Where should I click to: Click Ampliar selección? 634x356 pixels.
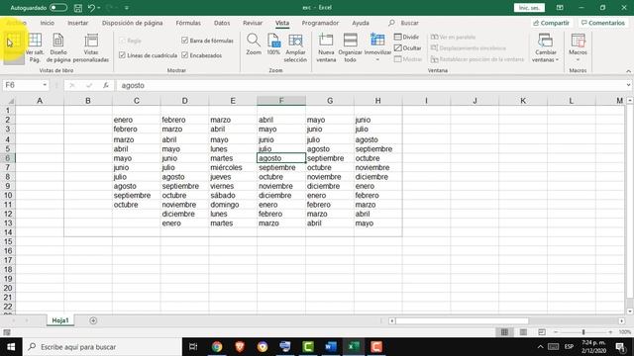coord(295,47)
